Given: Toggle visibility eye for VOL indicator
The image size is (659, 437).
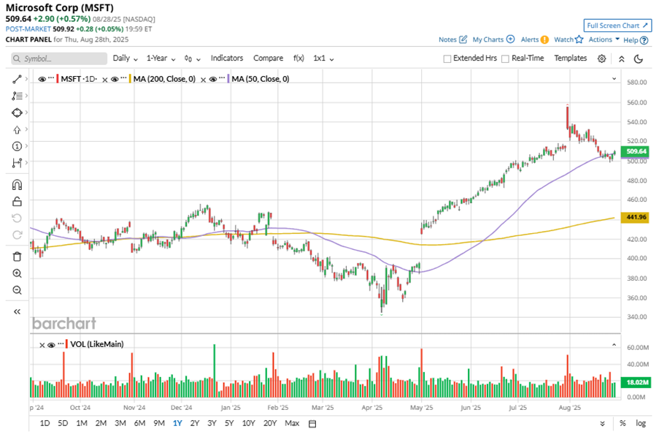Looking at the screenshot, I should point(51,345).
